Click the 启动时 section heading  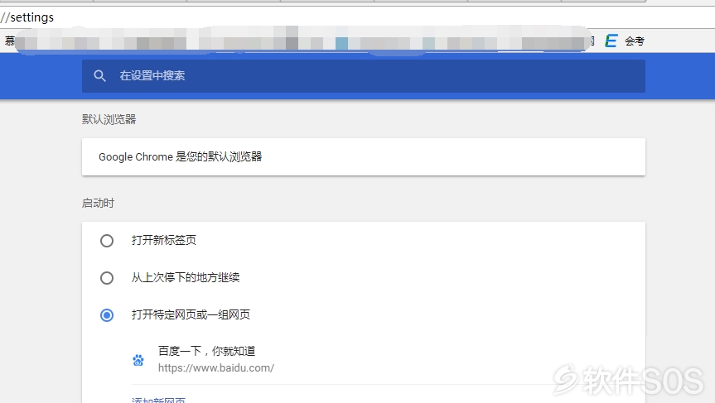[x=98, y=203]
